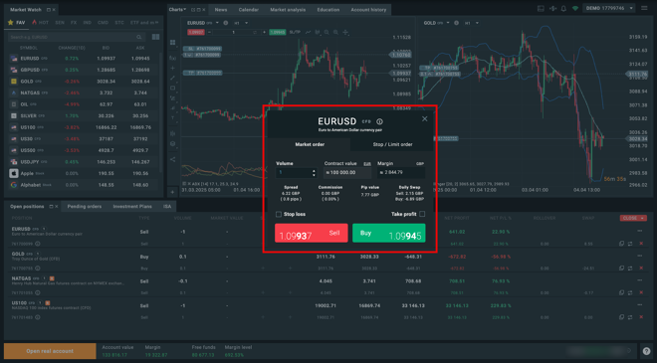Viewport: 657px width, 363px height.
Task: Click the red Sell 1.09937 button
Action: coord(311,233)
